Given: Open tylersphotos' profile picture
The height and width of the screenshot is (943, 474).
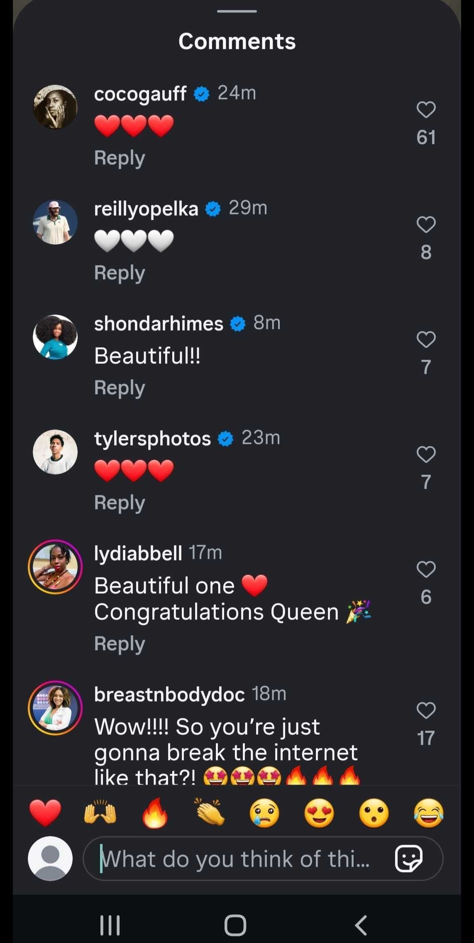Looking at the screenshot, I should (55, 452).
